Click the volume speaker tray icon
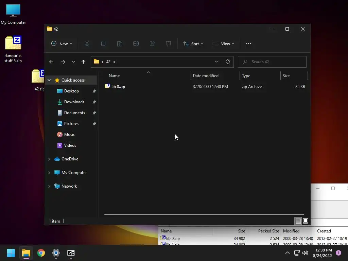The width and height of the screenshot is (348, 261). 305,253
